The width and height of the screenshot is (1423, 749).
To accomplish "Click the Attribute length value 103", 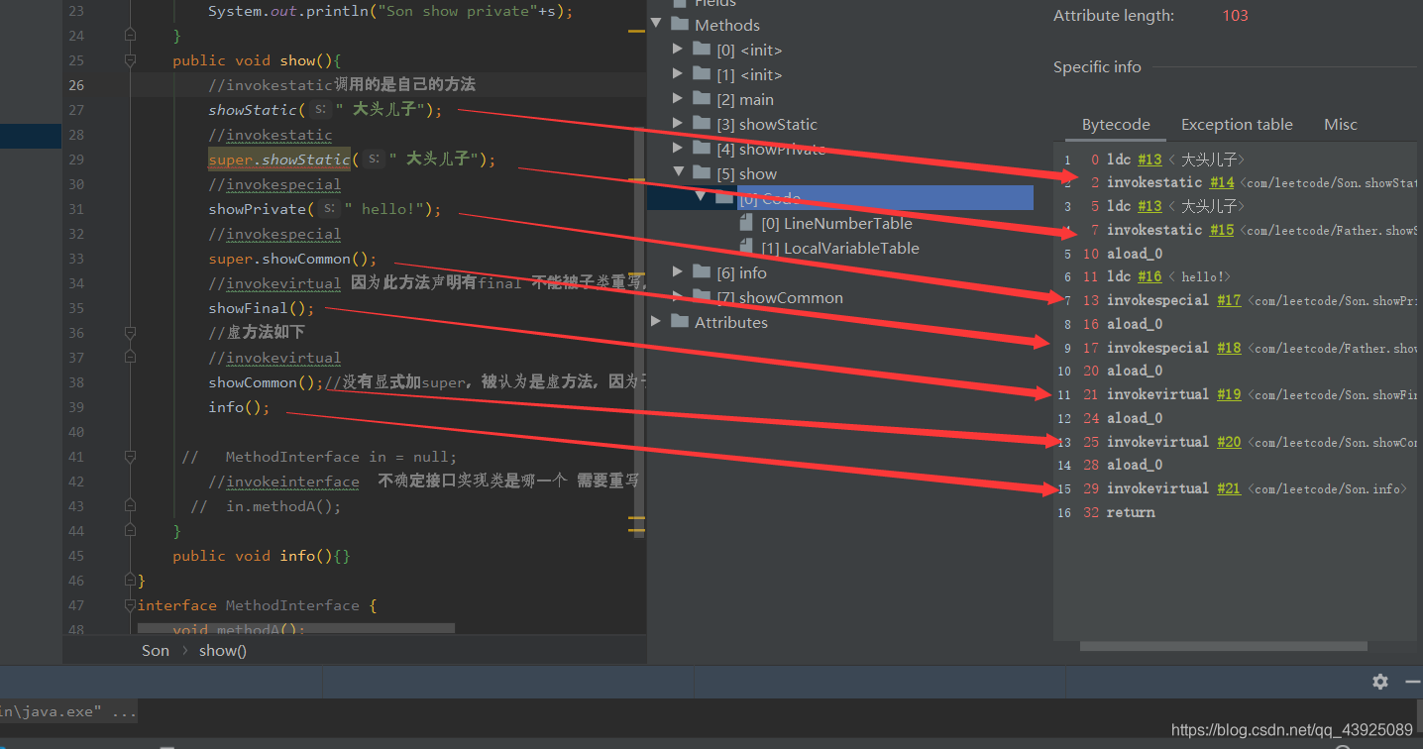I will (1235, 16).
